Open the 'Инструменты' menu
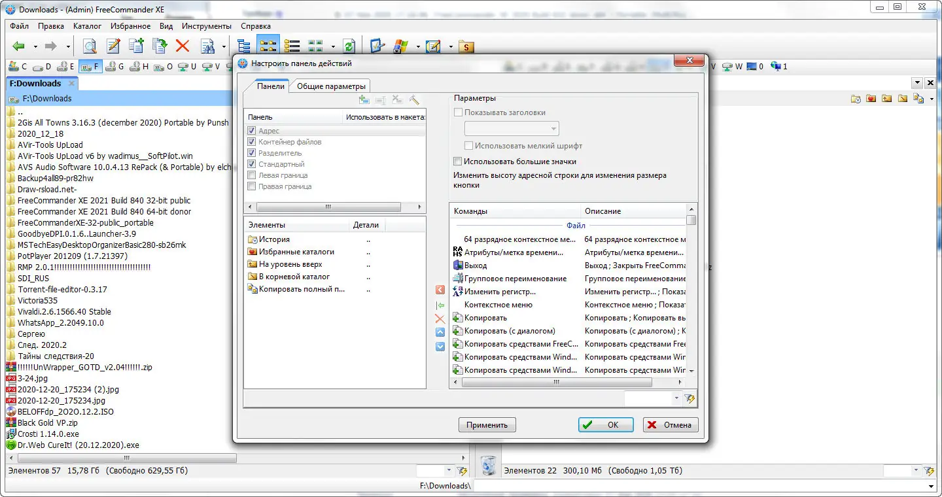Image resolution: width=942 pixels, height=497 pixels. pyautogui.click(x=207, y=26)
